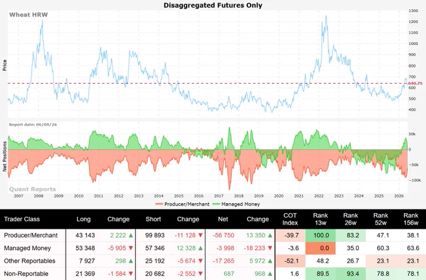
Task: Click net change value -18 233
Action: coord(255,248)
